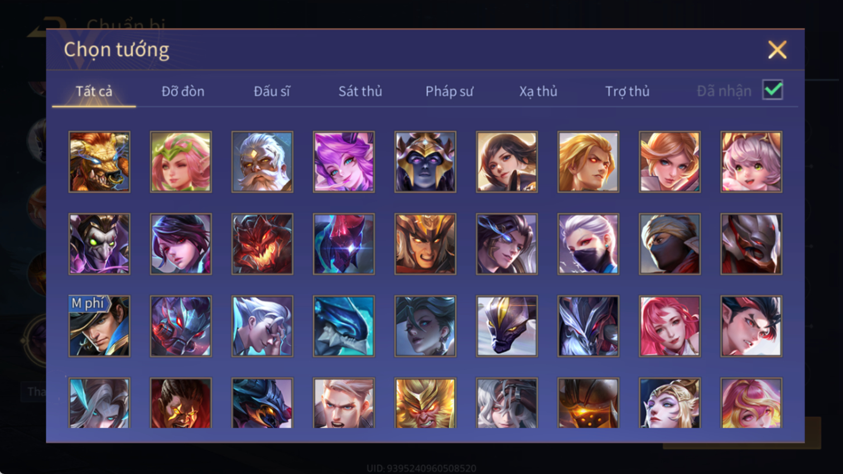843x474 pixels.
Task: View the 'Trợ thủ' heroes tab
Action: (627, 91)
